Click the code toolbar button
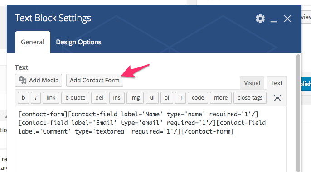311x172 pixels. coord(198,98)
